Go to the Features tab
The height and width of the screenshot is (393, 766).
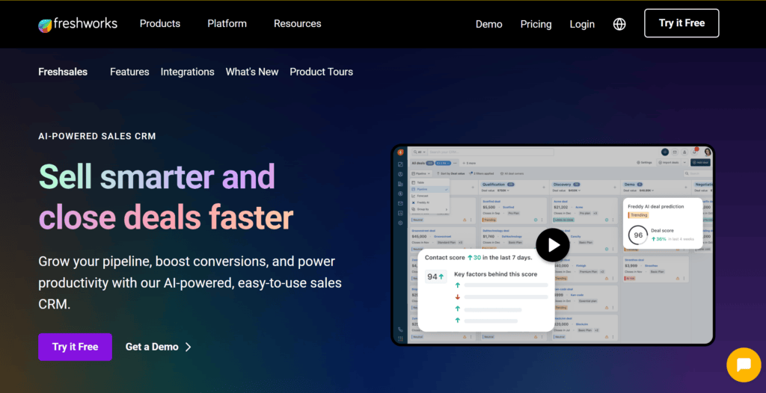(x=129, y=72)
